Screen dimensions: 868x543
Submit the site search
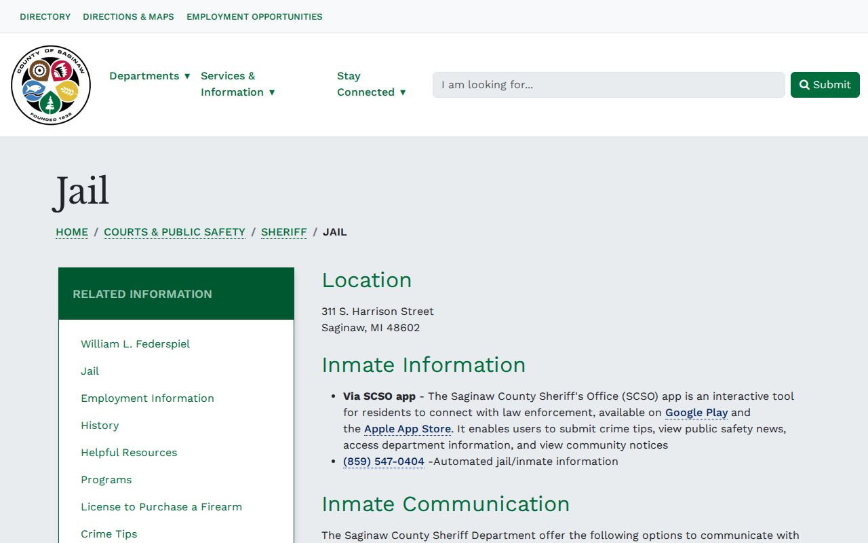tap(825, 85)
